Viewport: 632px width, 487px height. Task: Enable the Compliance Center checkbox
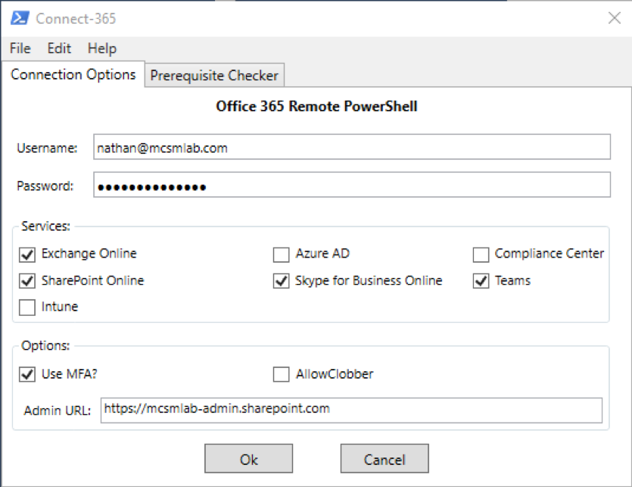[480, 254]
